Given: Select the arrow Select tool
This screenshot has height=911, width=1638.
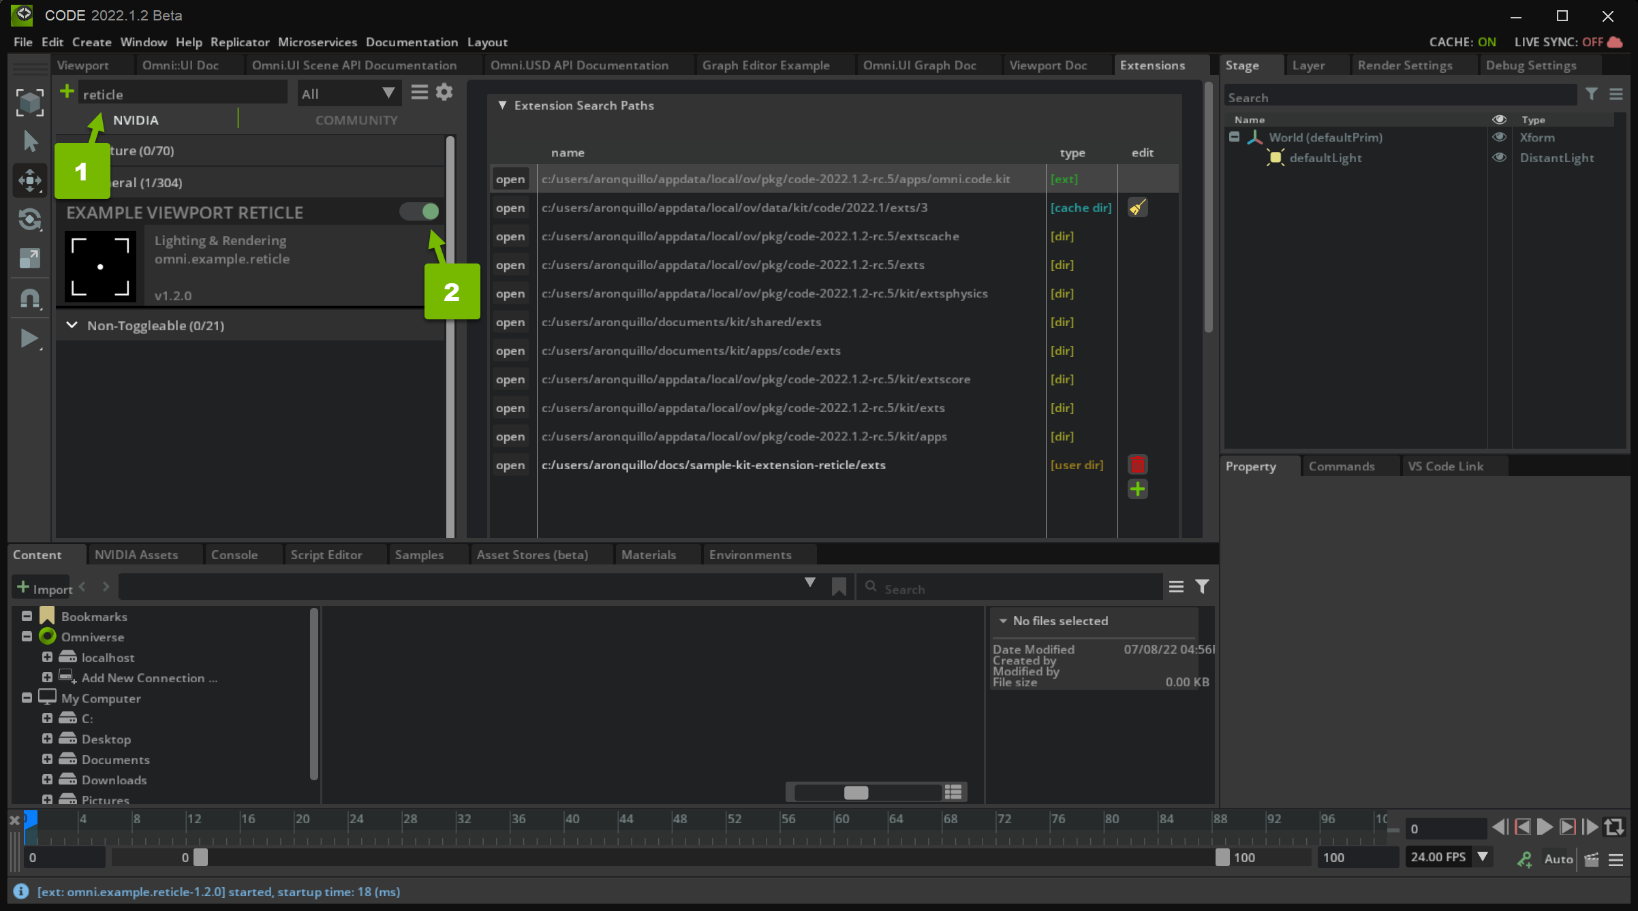Looking at the screenshot, I should (x=30, y=141).
